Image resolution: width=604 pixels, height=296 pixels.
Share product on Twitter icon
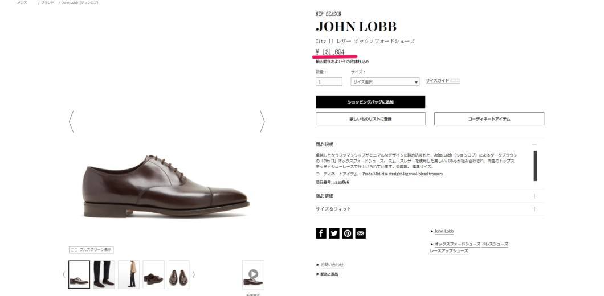coord(334,233)
